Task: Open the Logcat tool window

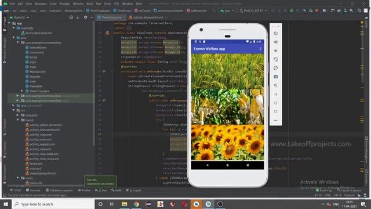Action: point(133,190)
